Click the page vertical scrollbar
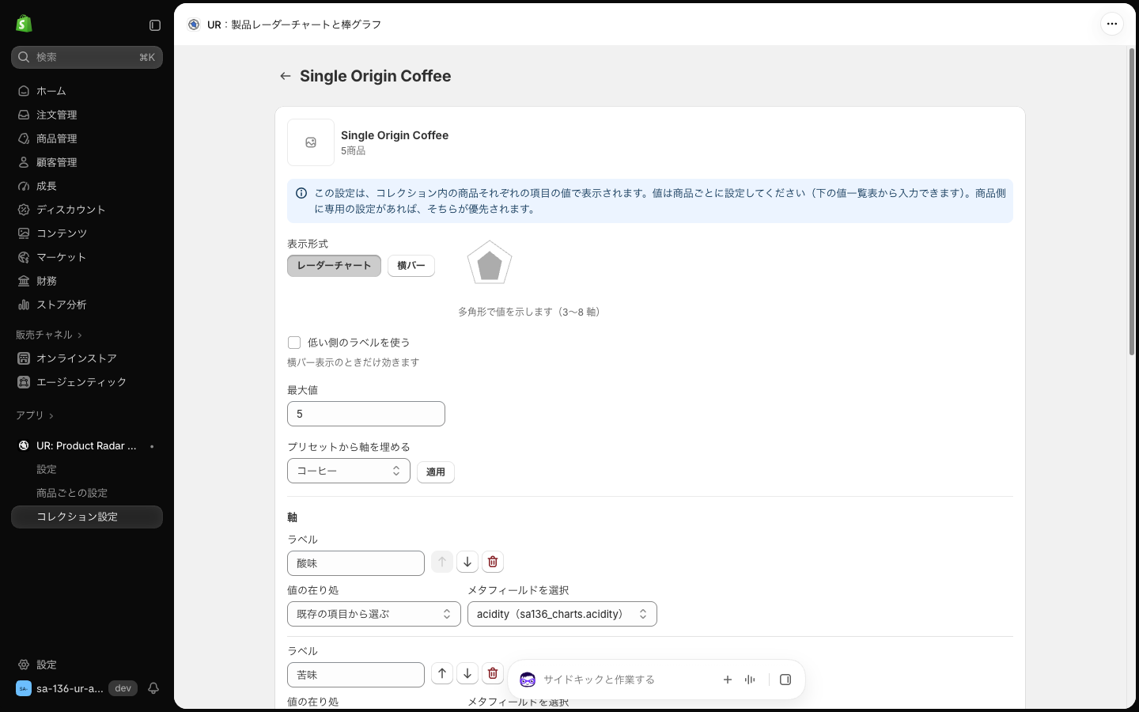1139x712 pixels. click(x=1132, y=201)
